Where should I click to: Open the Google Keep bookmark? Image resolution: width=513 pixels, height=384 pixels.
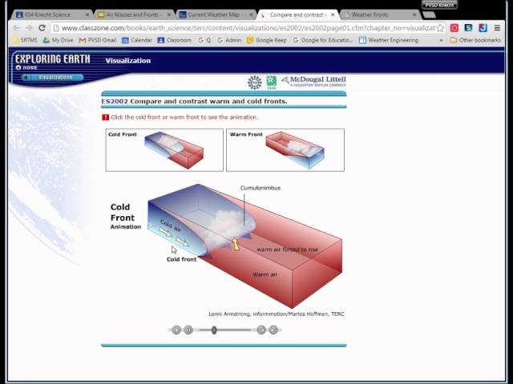pyautogui.click(x=267, y=40)
